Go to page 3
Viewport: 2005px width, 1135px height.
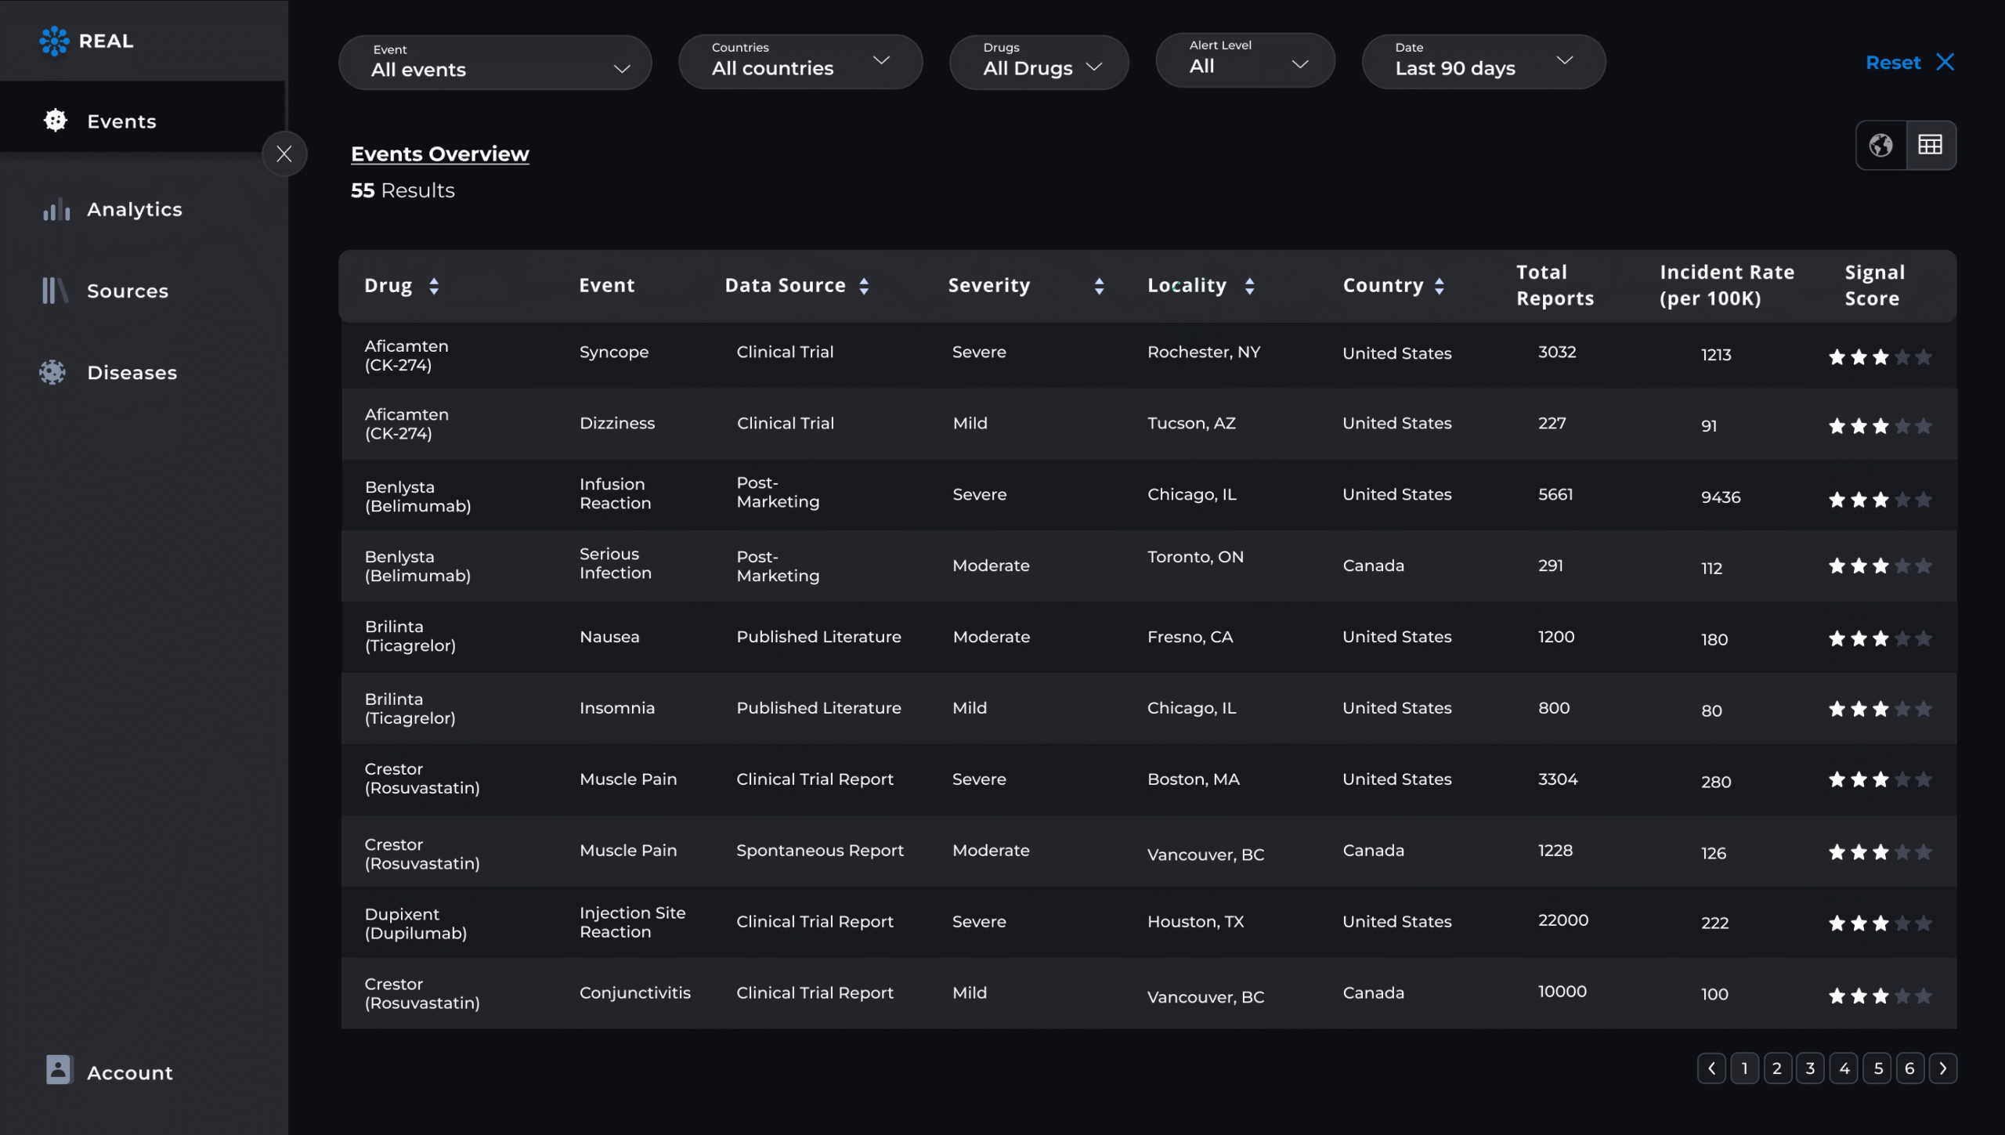click(1811, 1068)
